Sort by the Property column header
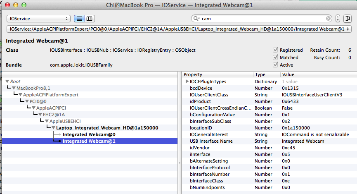This screenshot has height=194, width=357. click(218, 74)
